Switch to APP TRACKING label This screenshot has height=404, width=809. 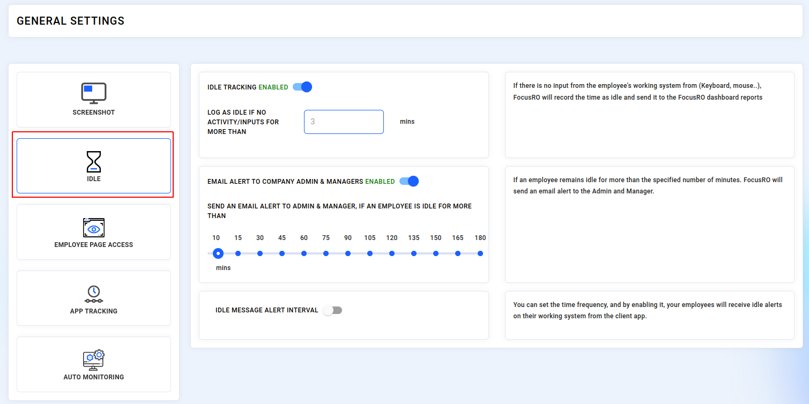(94, 311)
